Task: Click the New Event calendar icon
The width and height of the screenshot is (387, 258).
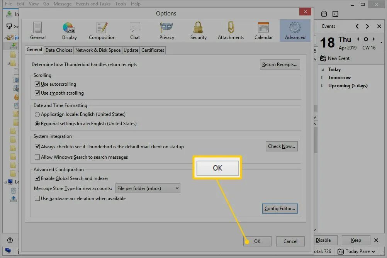Action: tap(323, 58)
